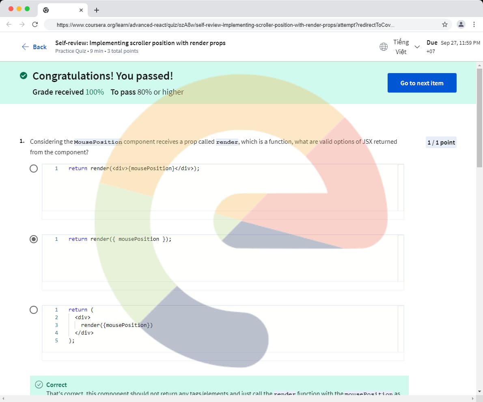Reload the page with the refresh icon
The height and width of the screenshot is (402, 483).
pyautogui.click(x=35, y=24)
